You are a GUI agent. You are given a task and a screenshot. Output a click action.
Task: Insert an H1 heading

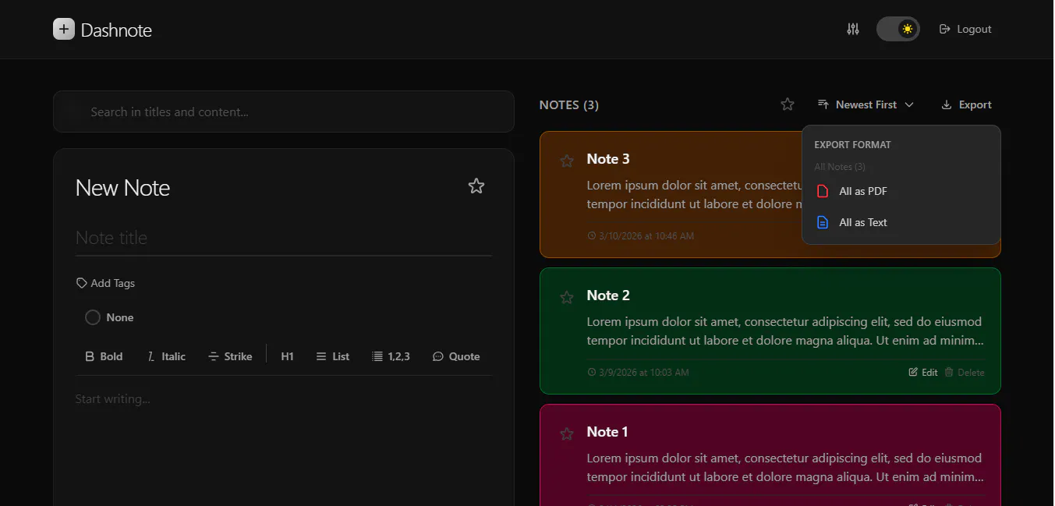(287, 356)
